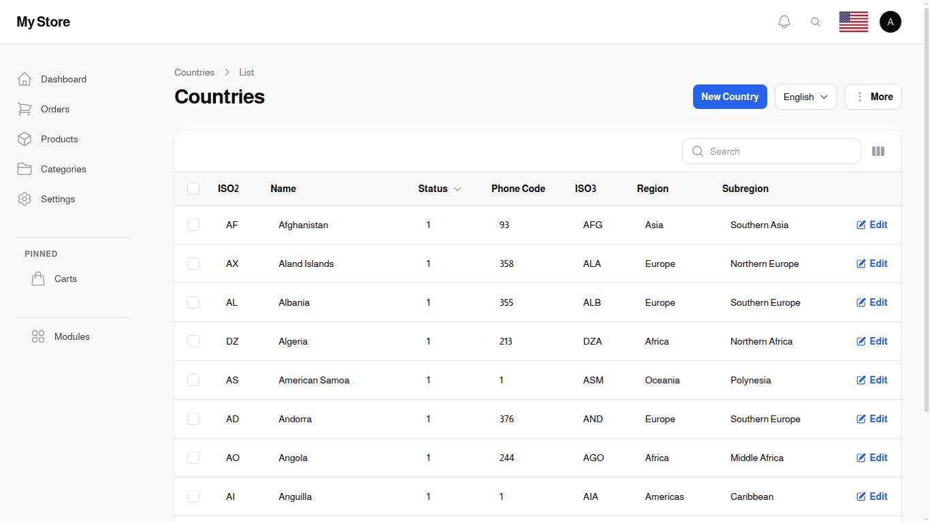Check the select-all checkbox in the table header
The width and height of the screenshot is (930, 523).
click(193, 189)
